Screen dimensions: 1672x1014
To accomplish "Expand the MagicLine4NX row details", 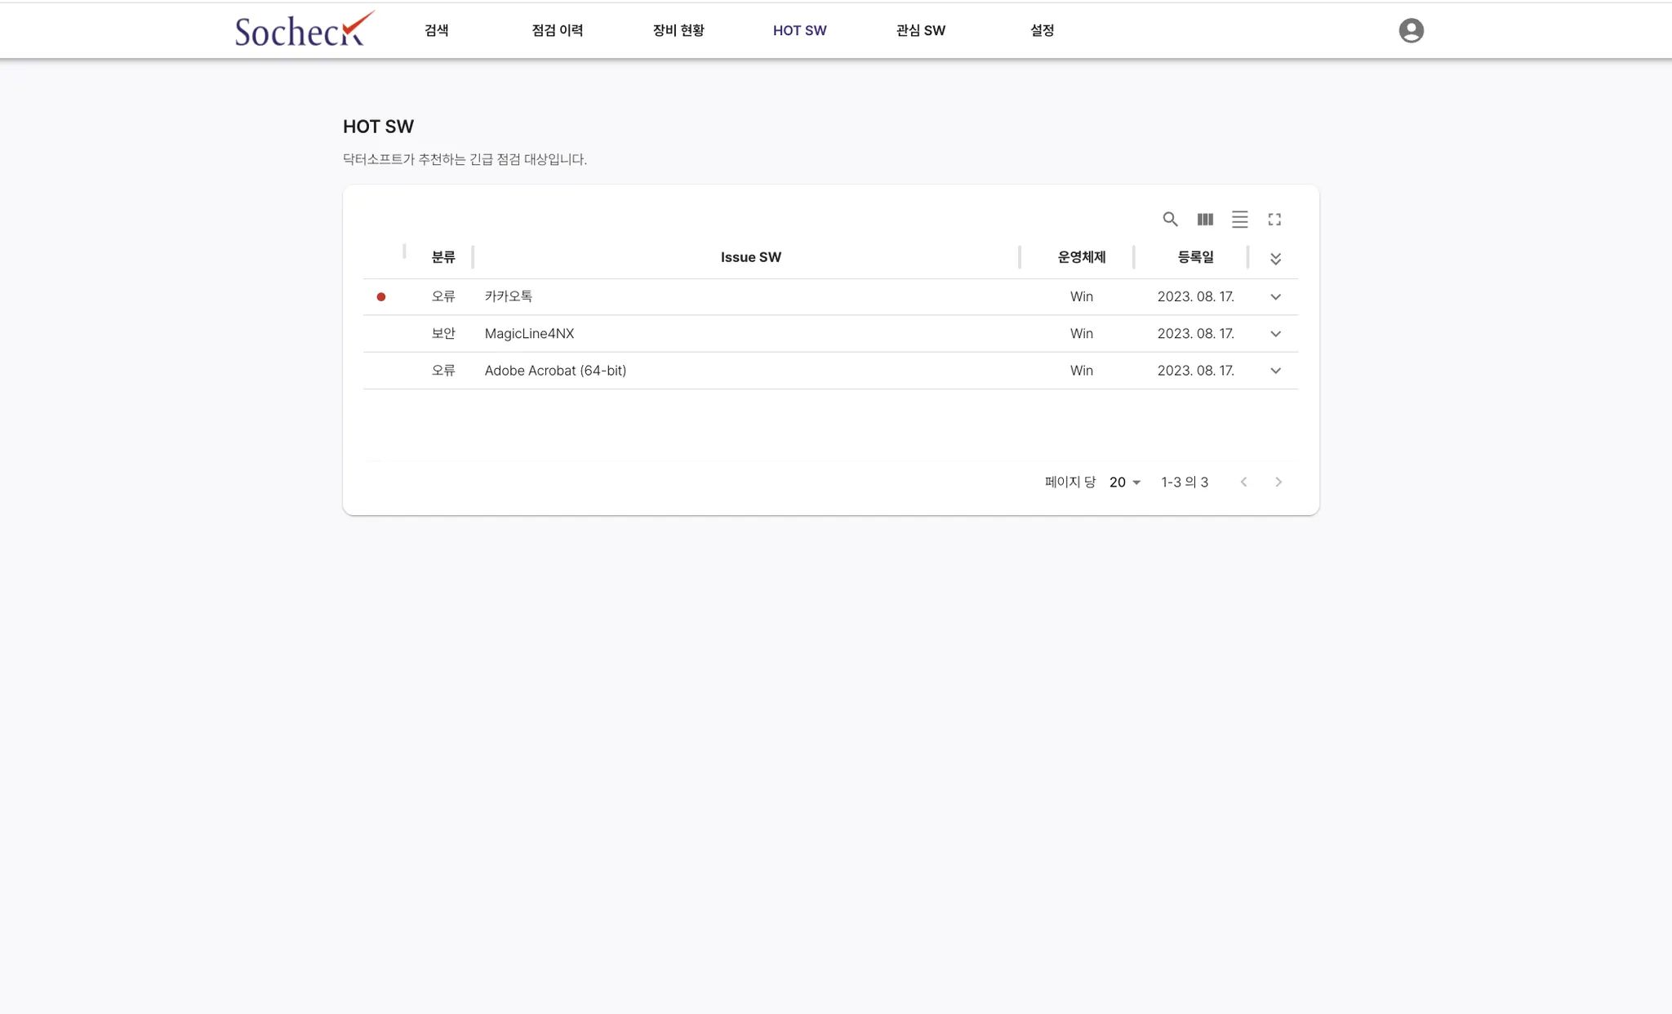I will [x=1275, y=333].
